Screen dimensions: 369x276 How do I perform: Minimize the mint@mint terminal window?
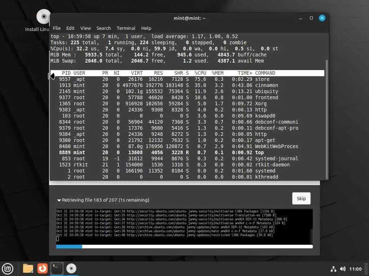(300, 18)
